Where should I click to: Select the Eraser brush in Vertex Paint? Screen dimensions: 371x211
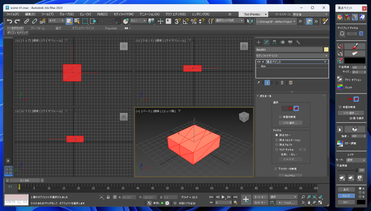tap(355, 53)
